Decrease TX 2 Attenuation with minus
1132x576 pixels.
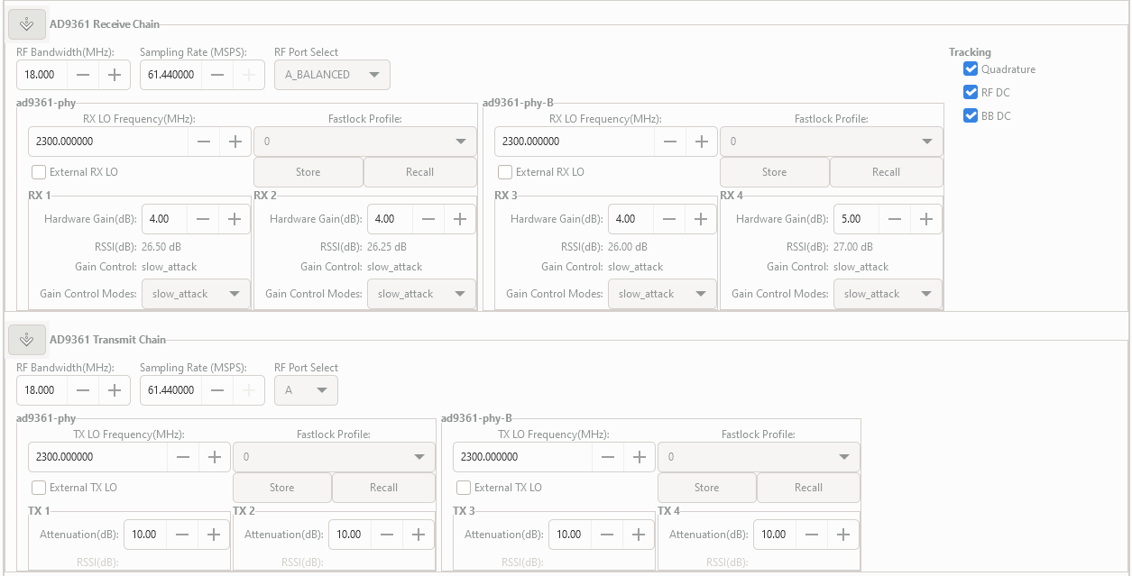click(x=388, y=535)
